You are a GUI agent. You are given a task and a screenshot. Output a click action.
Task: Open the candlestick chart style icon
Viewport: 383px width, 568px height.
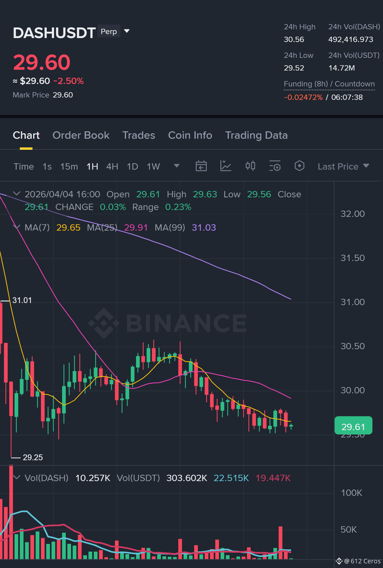(250, 166)
